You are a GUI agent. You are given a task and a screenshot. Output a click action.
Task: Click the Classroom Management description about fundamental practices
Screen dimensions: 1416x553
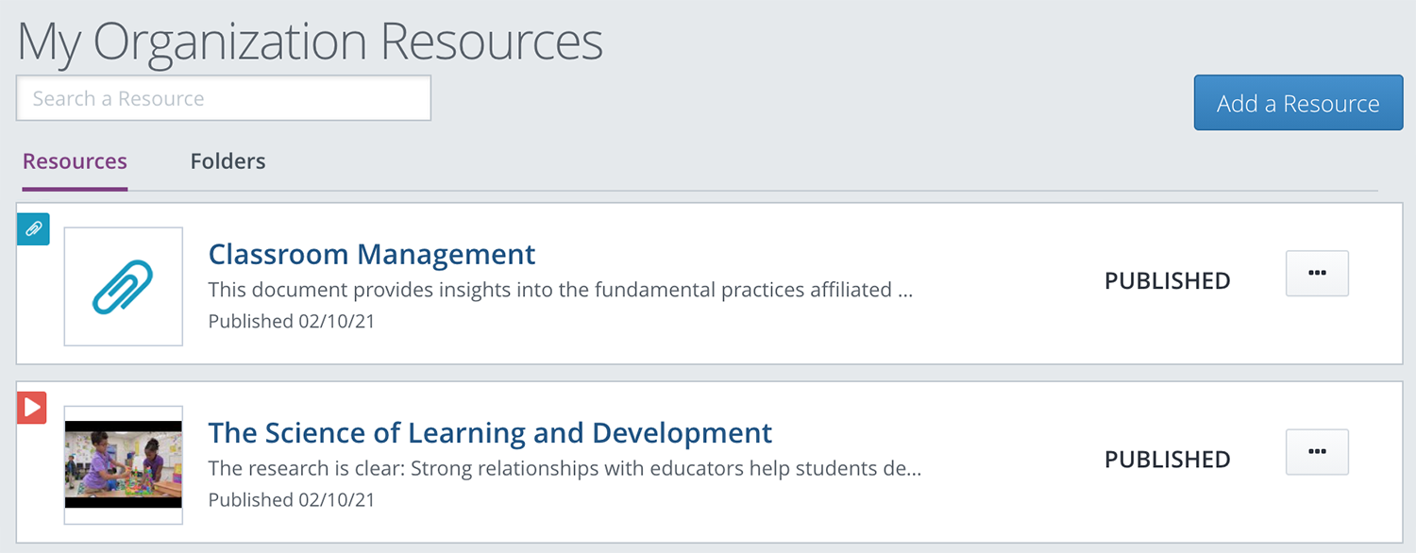(x=561, y=290)
